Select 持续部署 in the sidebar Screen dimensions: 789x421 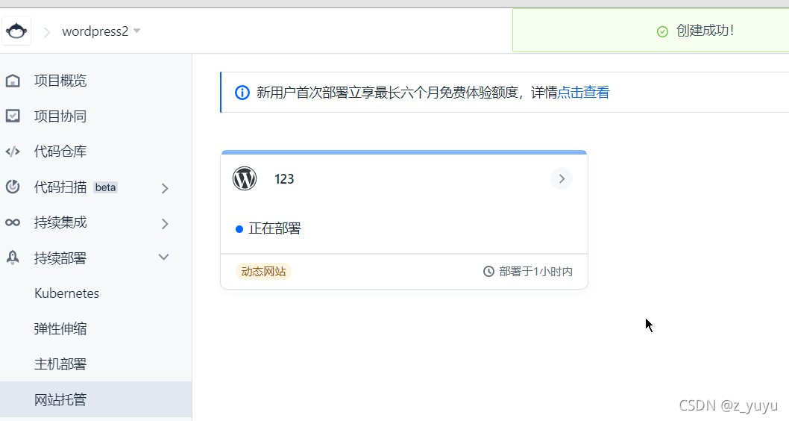[60, 258]
